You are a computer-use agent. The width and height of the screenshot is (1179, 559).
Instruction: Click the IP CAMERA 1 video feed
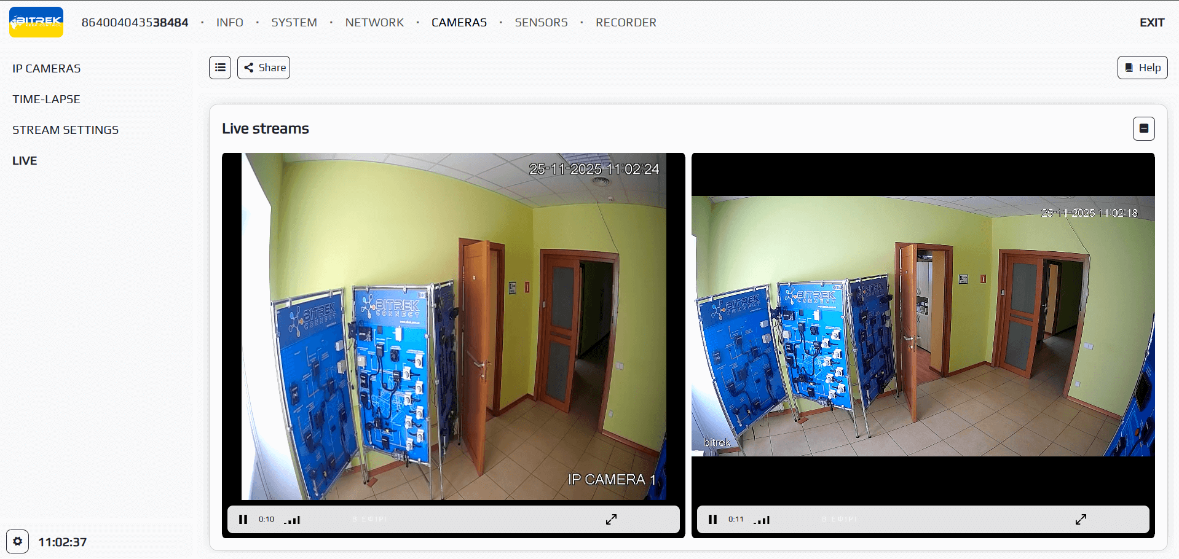coord(453,326)
